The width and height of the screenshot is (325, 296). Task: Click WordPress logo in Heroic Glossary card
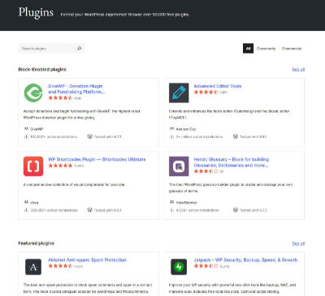236,210
